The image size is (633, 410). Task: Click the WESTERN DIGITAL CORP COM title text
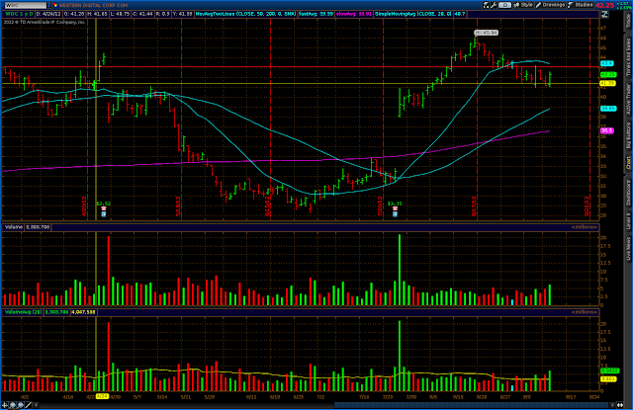pos(93,5)
